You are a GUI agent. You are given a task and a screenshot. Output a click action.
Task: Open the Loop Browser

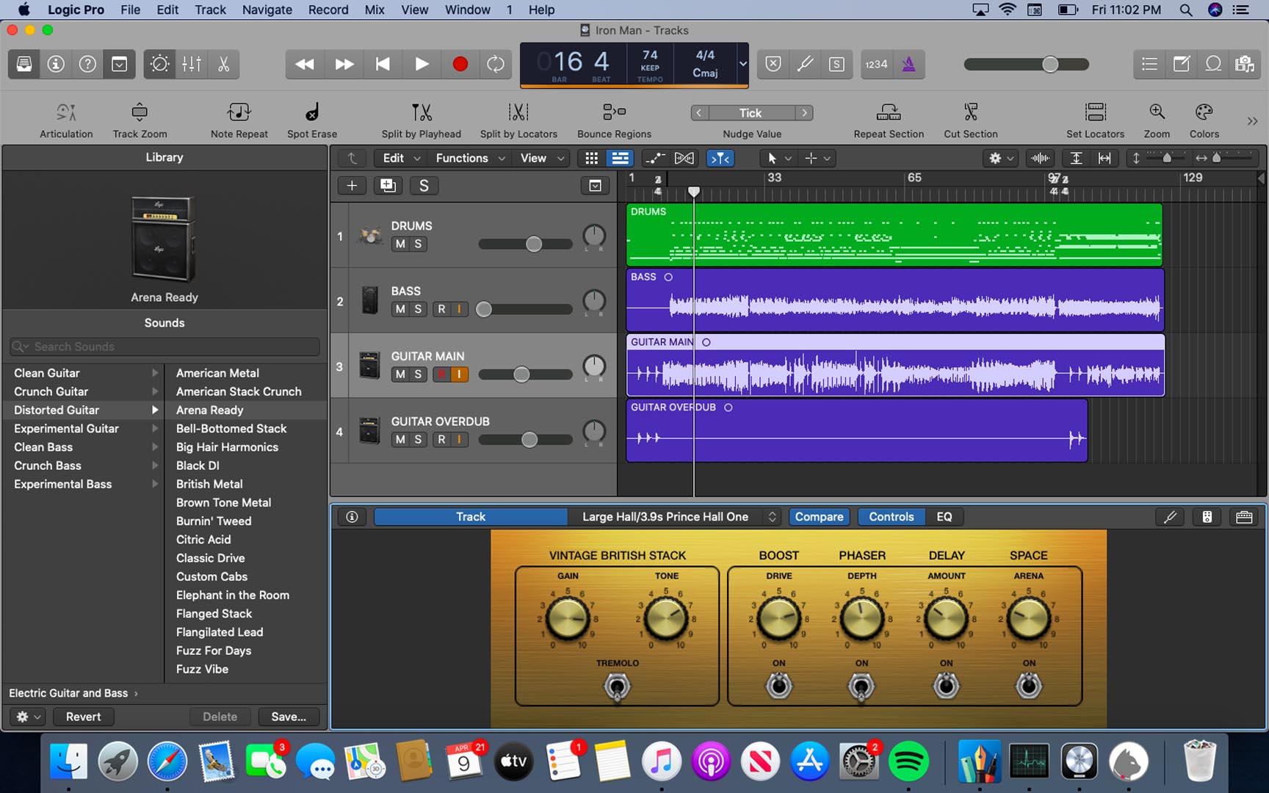coord(1213,64)
